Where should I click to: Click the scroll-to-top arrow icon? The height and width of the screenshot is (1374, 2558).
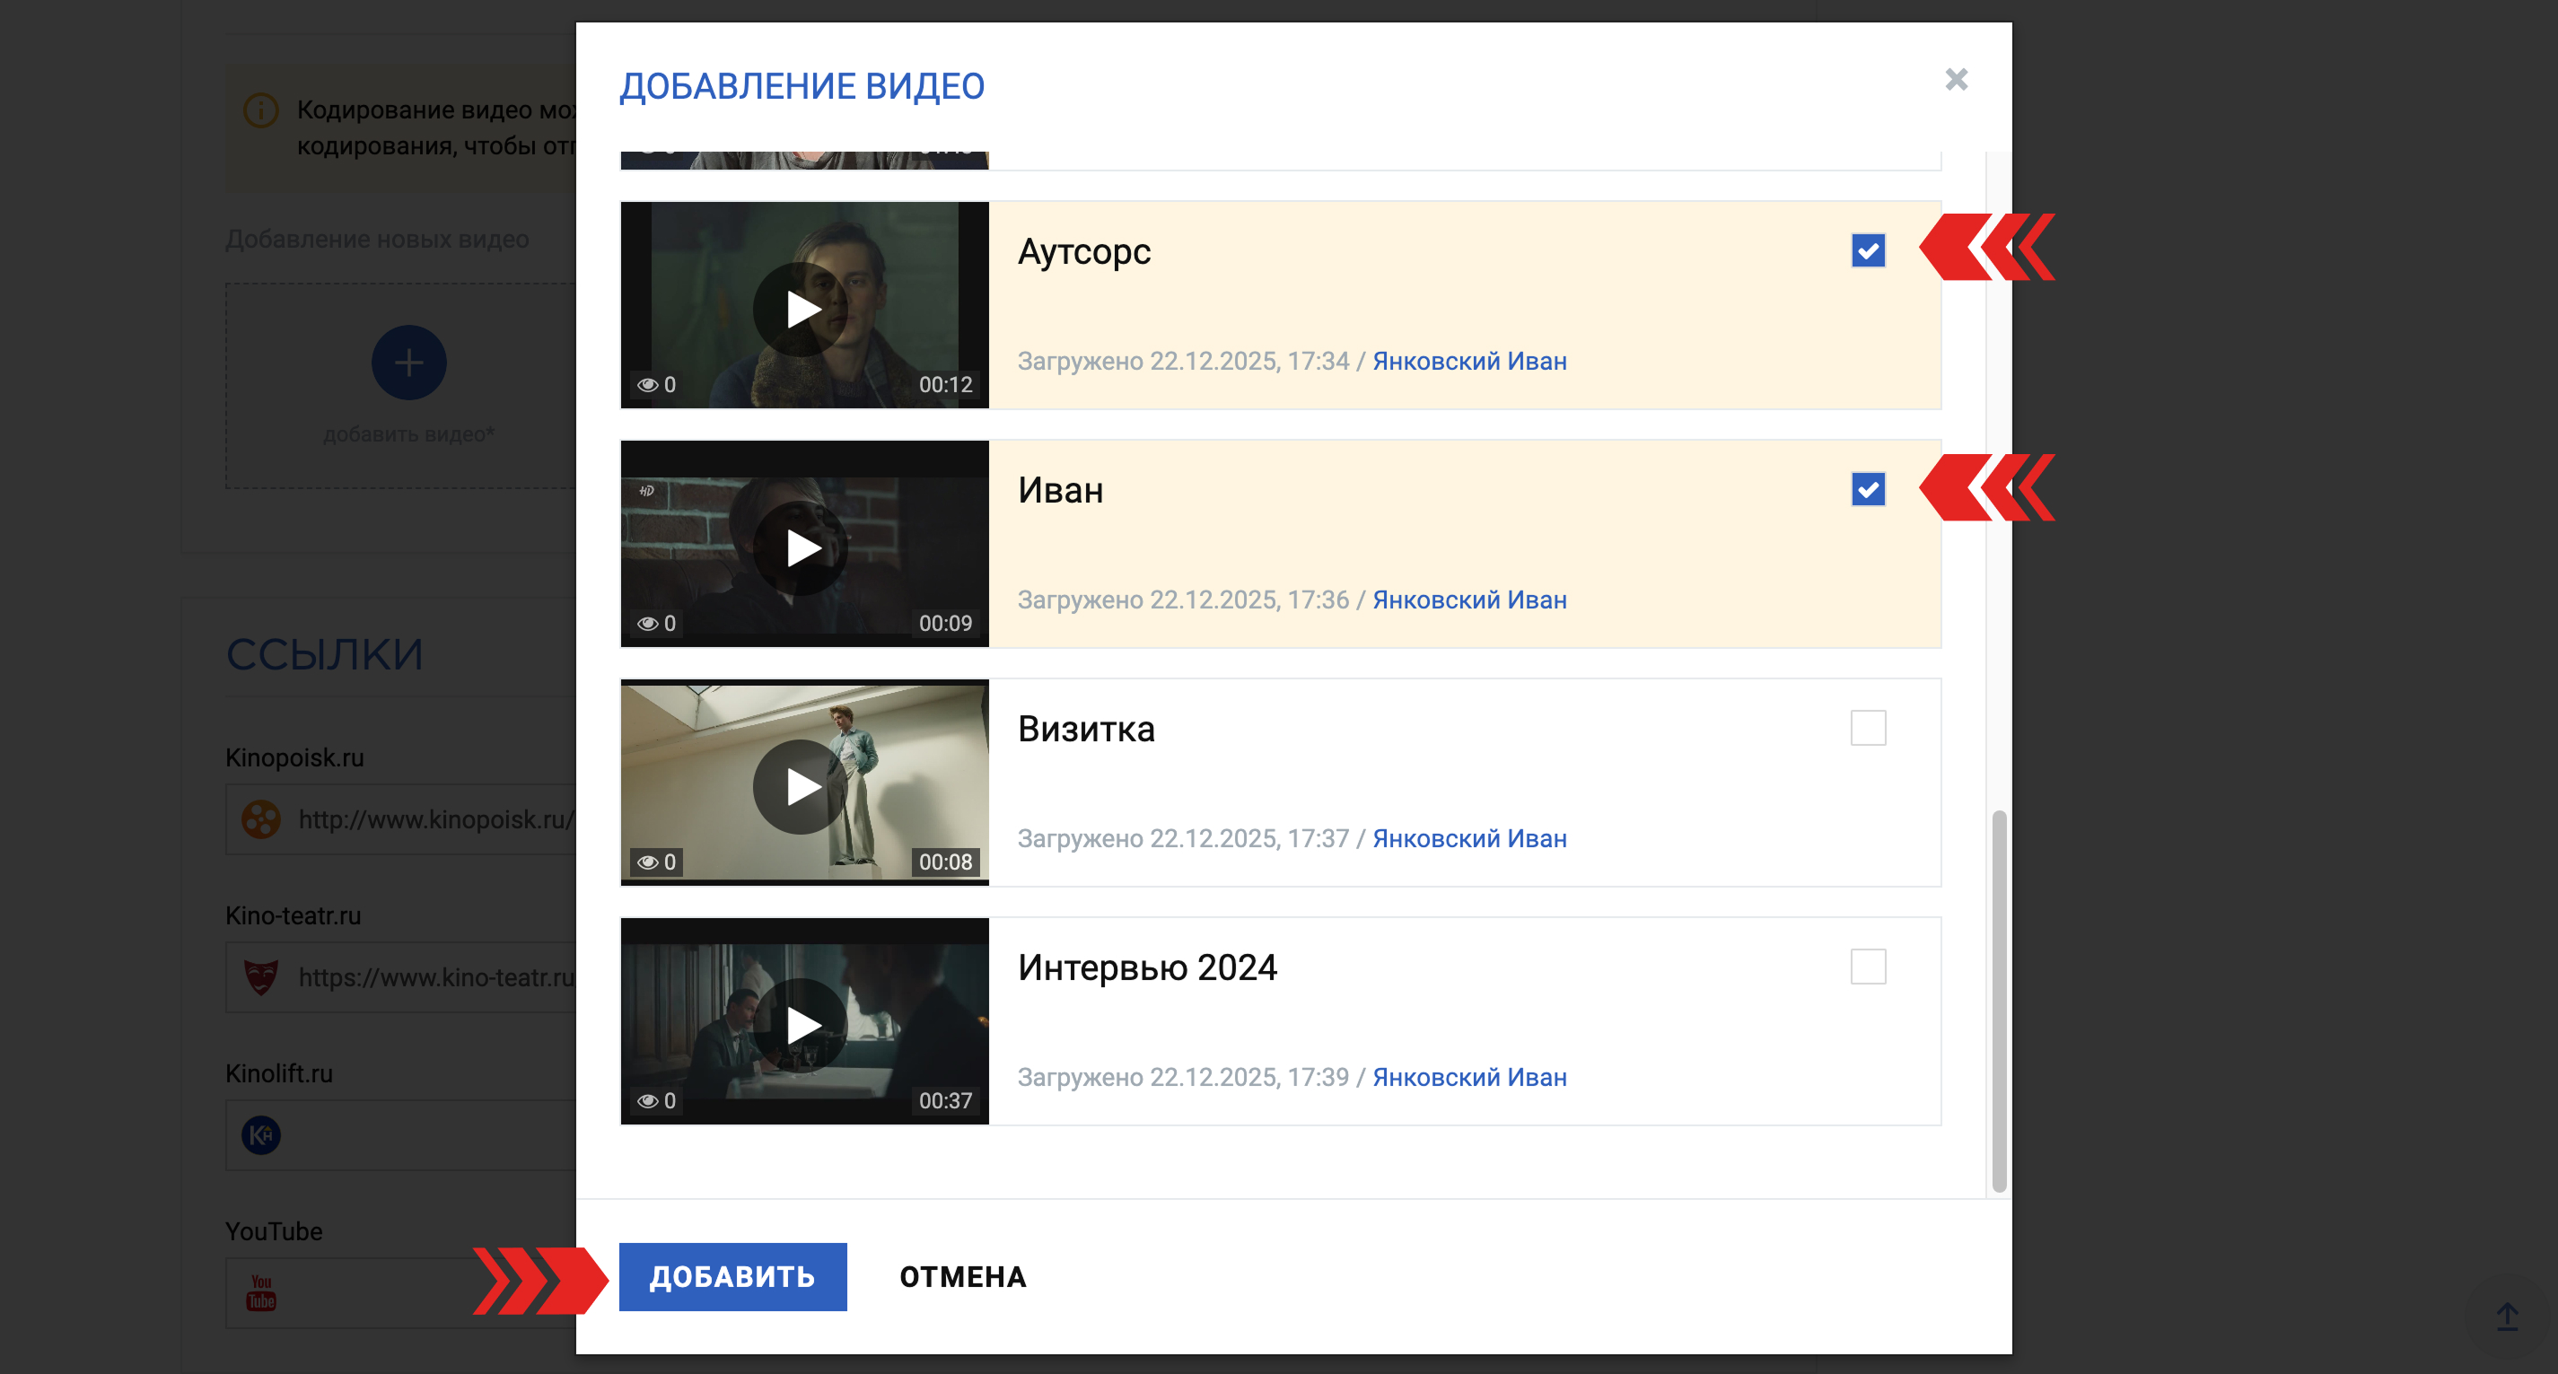point(2506,1317)
